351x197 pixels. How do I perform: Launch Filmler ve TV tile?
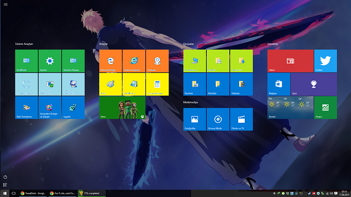pos(241,119)
